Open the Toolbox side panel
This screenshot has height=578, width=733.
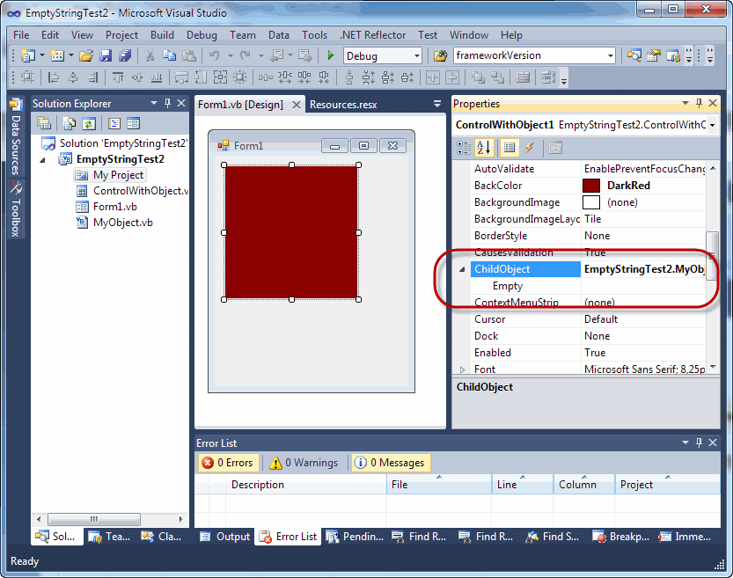click(x=16, y=217)
